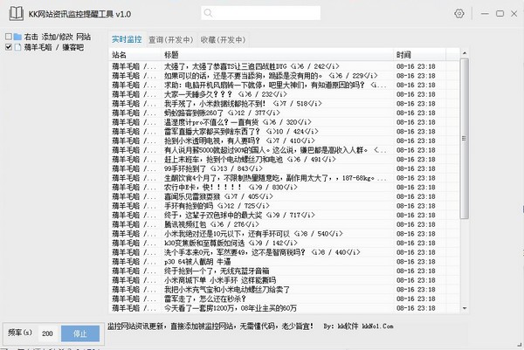
Task: Select row 我手残了，小米数据线都抢不到
Action: click(284, 104)
